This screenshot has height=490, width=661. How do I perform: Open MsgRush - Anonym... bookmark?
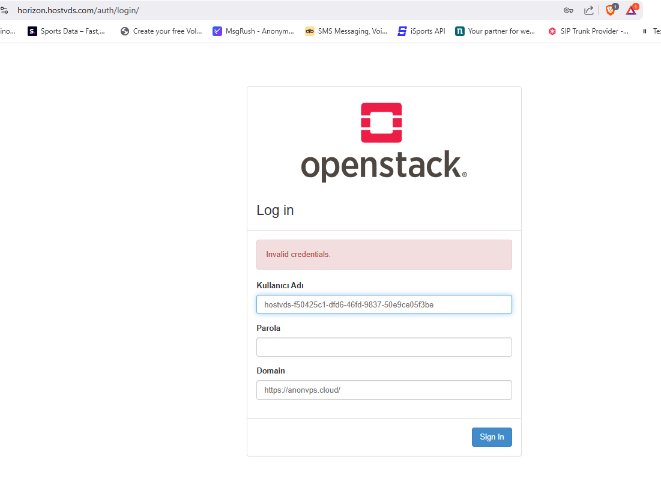coord(253,31)
